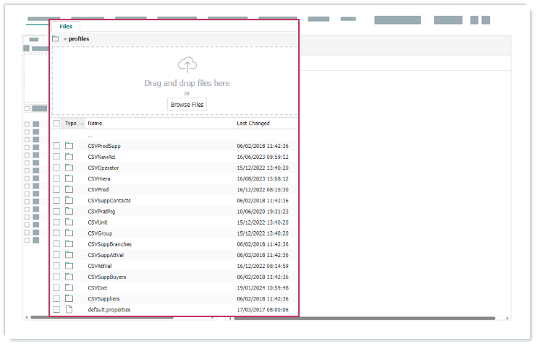Open the CSVProd folder

tap(98, 189)
